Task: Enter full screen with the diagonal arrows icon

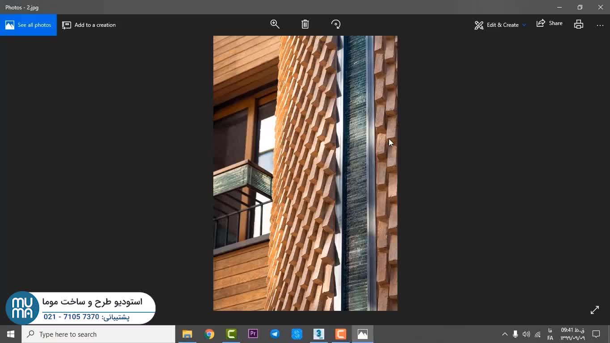Action: click(x=595, y=310)
